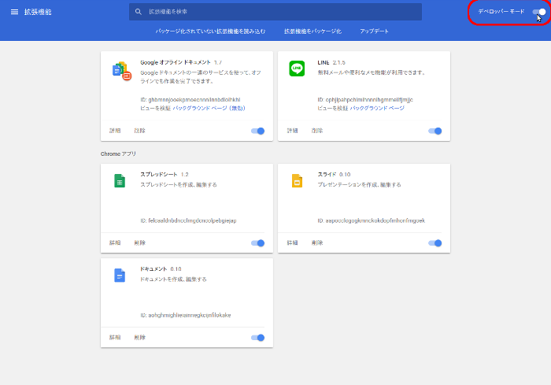Remove the Document app
Image resolution: width=551 pixels, height=385 pixels.
(x=139, y=338)
